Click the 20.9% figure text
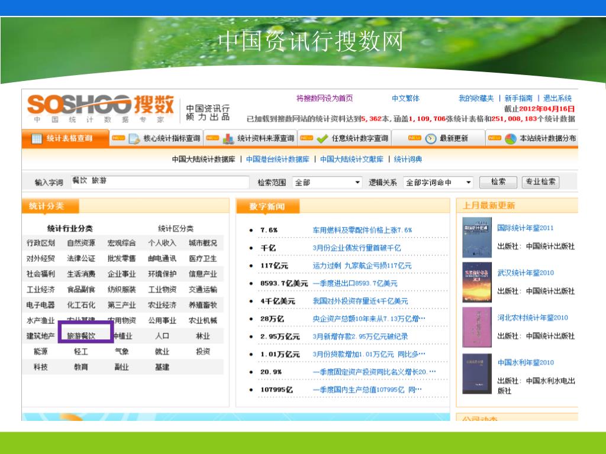Viewport: 606px width, 454px height. pos(271,372)
